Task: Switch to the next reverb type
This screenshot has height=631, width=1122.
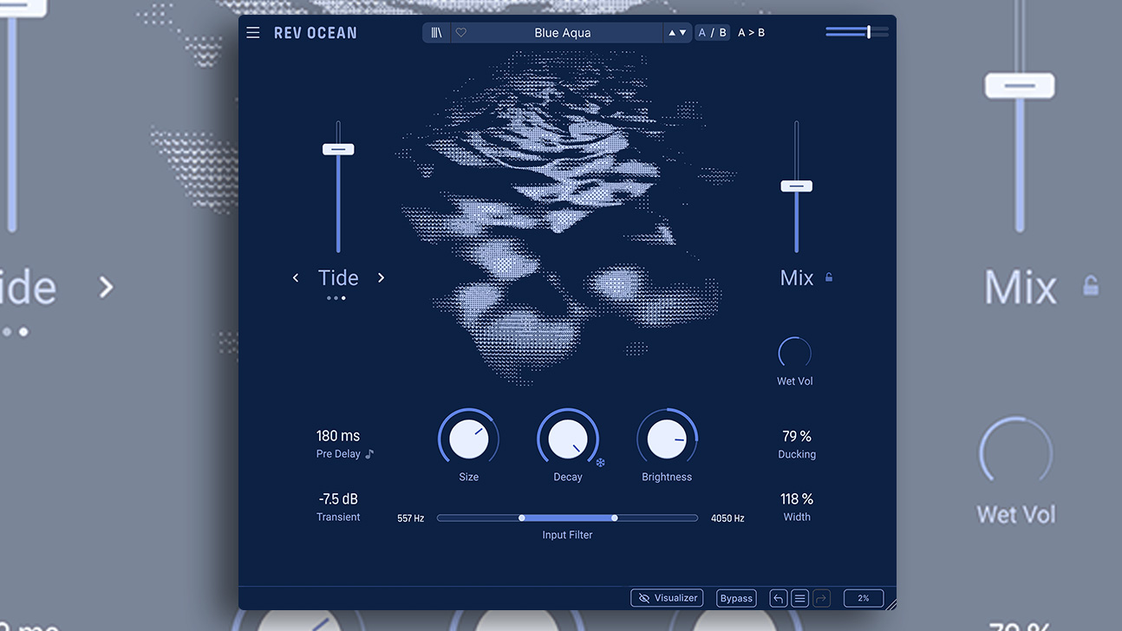Action: pyautogui.click(x=381, y=277)
